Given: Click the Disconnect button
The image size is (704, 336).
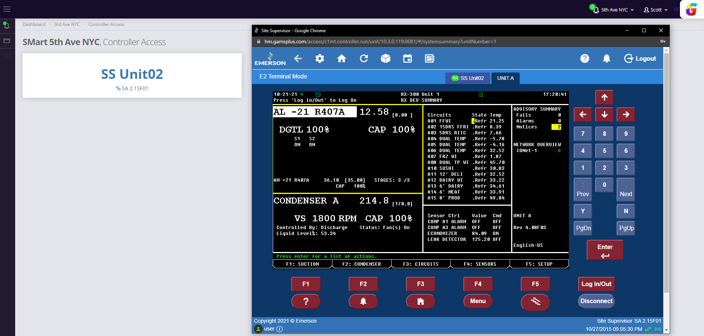Looking at the screenshot, I should [596, 301].
